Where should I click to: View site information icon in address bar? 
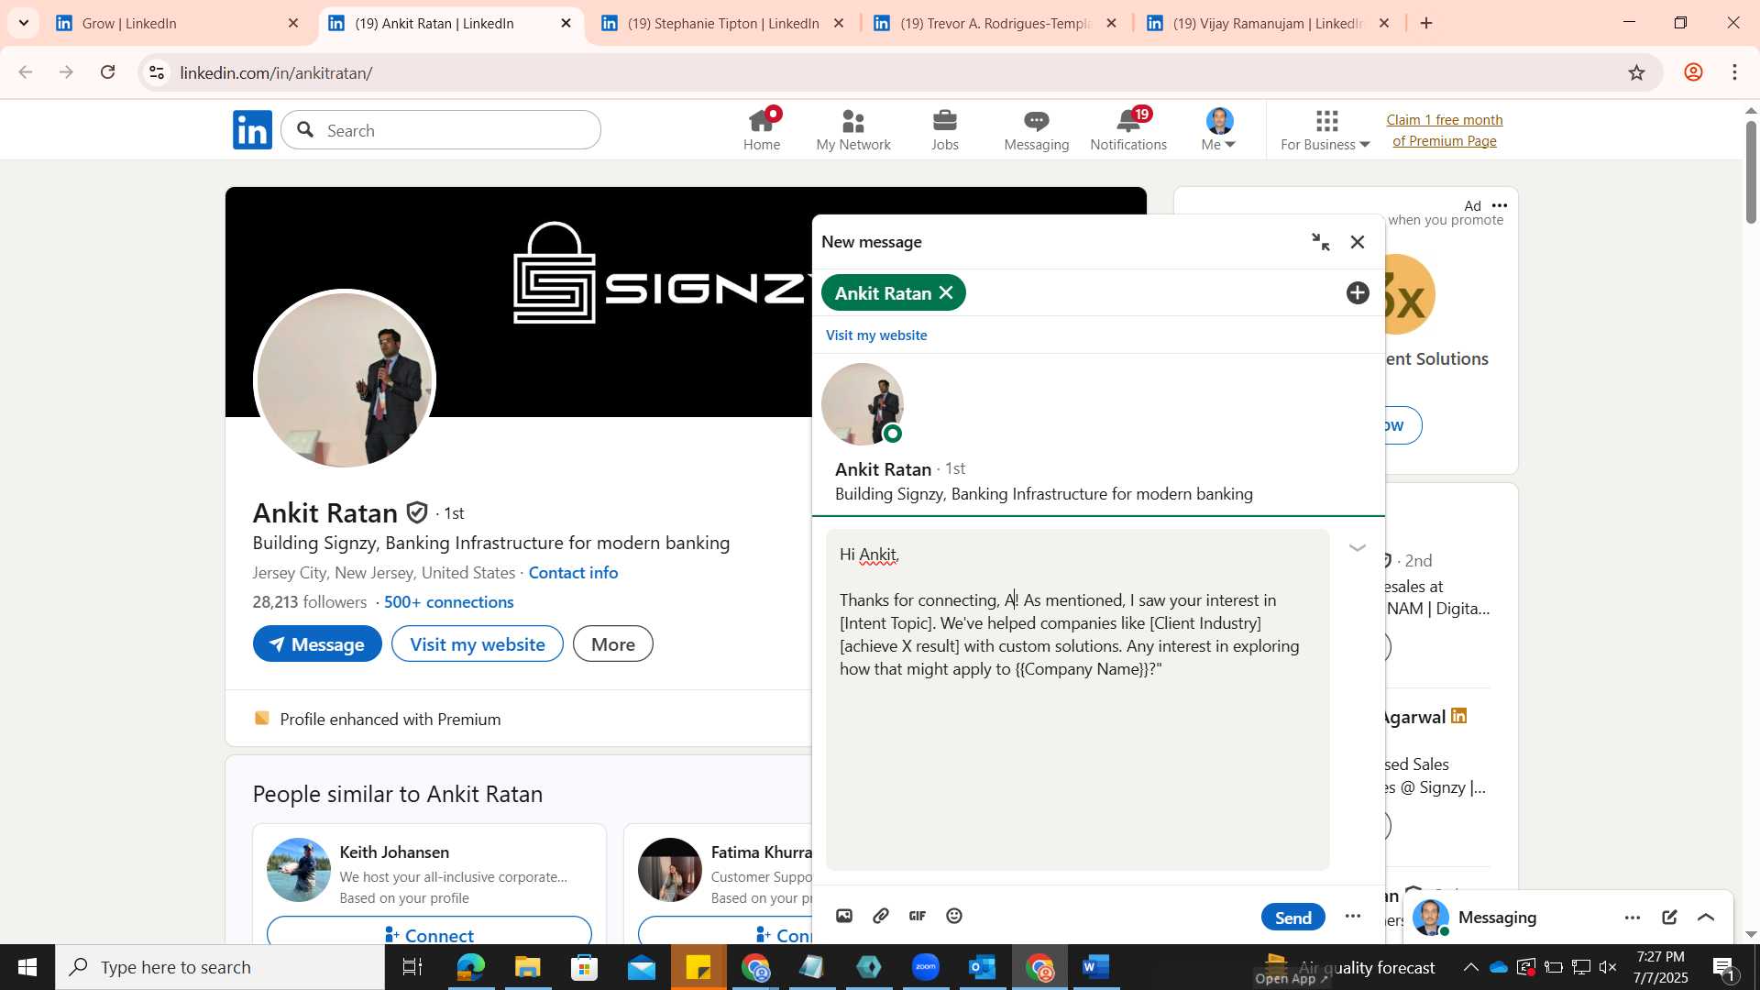157,72
